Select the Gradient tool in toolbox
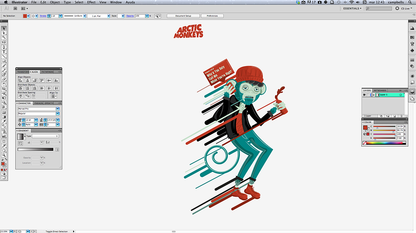The width and height of the screenshot is (416, 233). click(x=4, y=117)
